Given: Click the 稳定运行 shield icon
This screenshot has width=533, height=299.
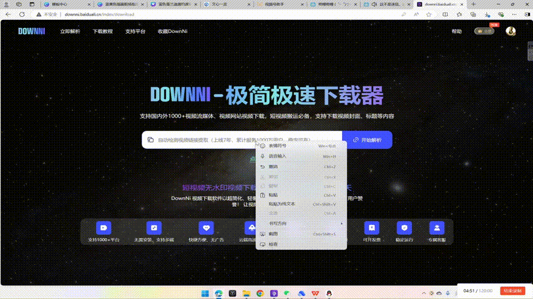Looking at the screenshot, I should pos(404,227).
